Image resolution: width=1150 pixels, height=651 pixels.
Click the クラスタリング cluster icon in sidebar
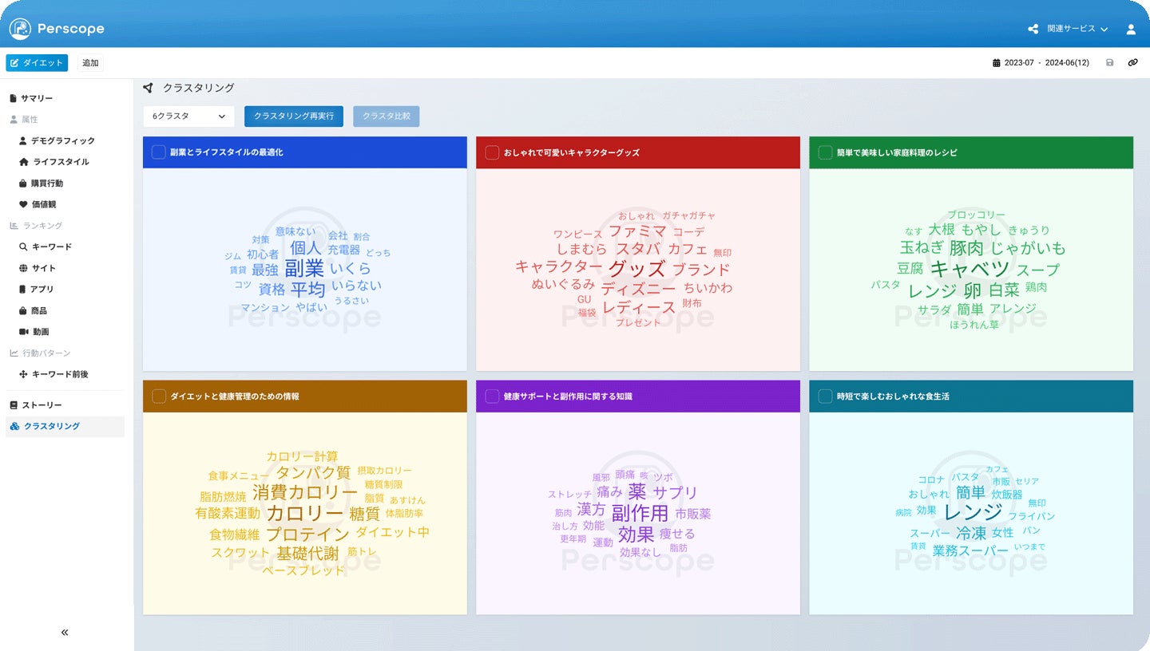tap(14, 427)
